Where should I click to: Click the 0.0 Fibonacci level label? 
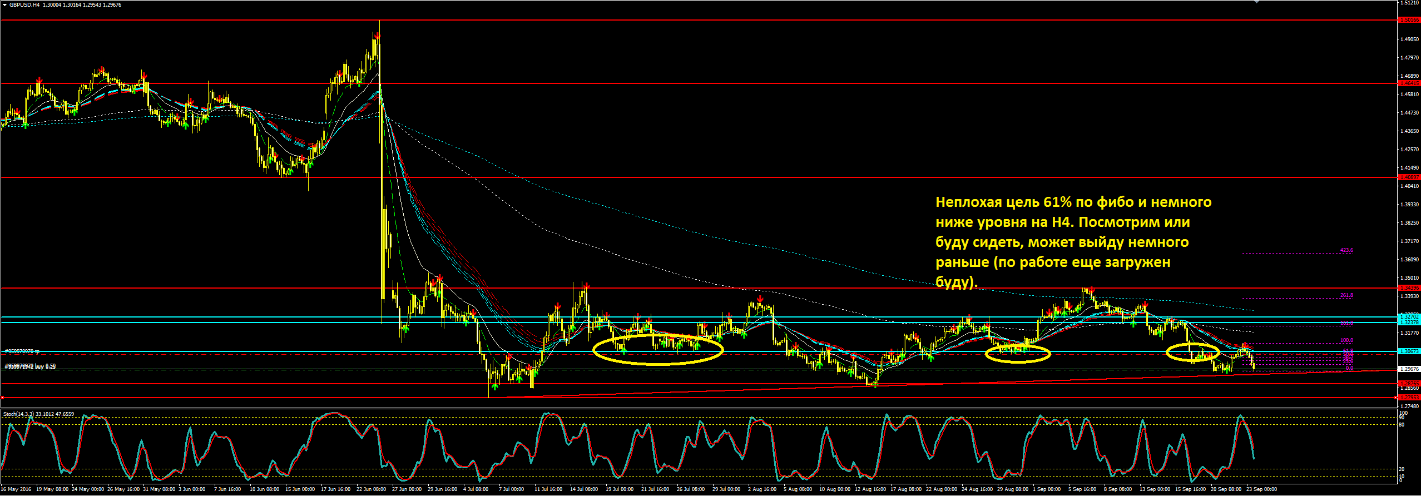click(x=1349, y=368)
